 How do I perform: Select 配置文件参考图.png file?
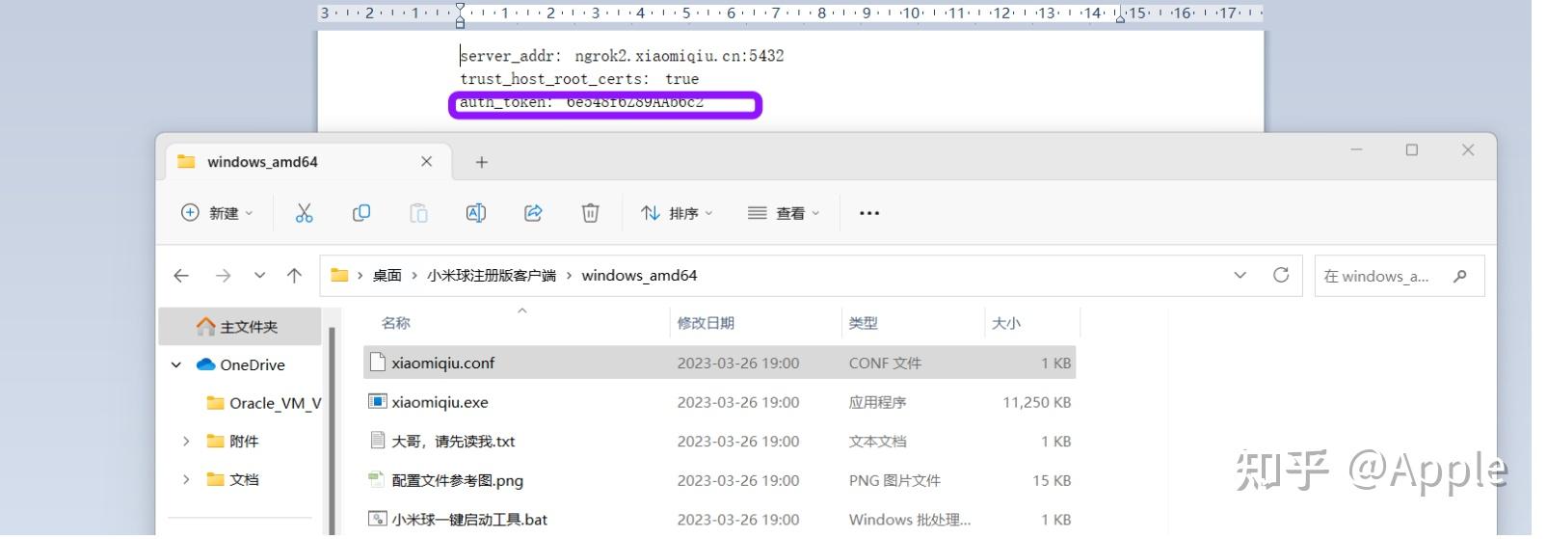coord(719,480)
